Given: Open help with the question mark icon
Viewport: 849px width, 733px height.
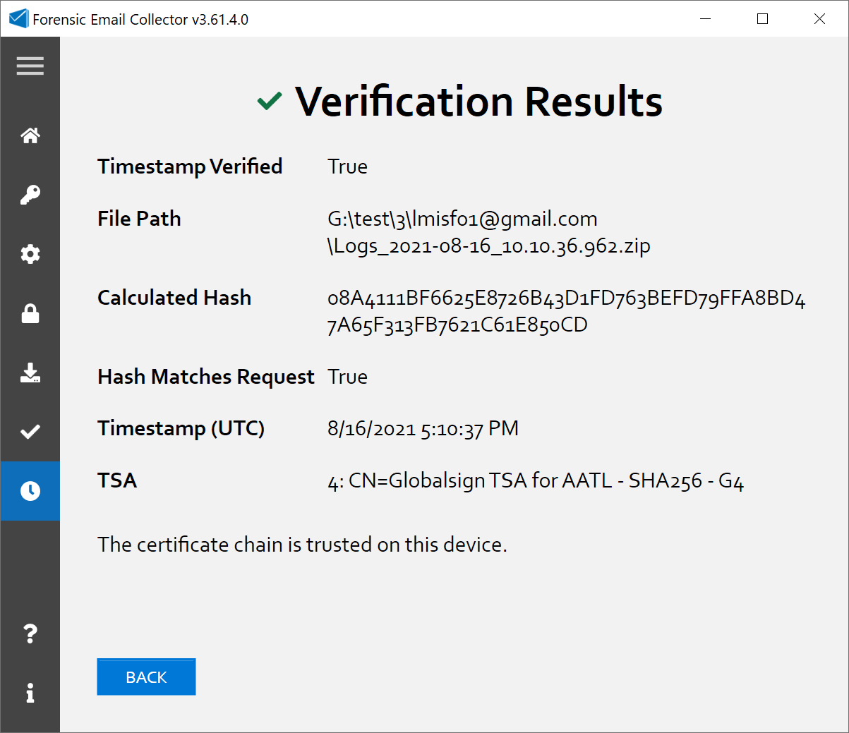Looking at the screenshot, I should pos(30,634).
